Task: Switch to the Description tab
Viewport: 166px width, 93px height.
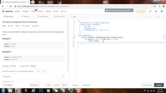Action: point(9,17)
